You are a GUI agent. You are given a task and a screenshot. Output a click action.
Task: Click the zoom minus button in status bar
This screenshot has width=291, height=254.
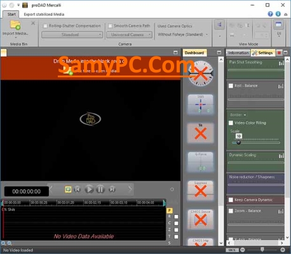click(243, 250)
